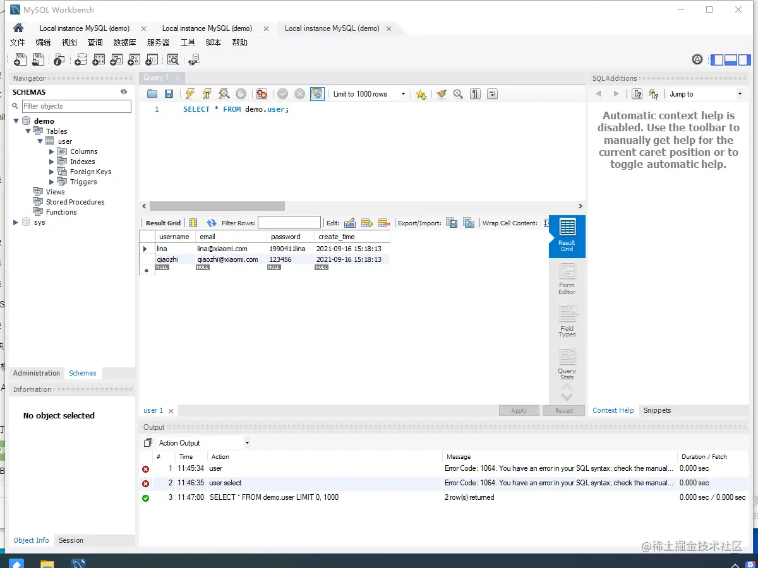The height and width of the screenshot is (568, 758).
Task: Save the script using floppy disk icon
Action: (169, 94)
